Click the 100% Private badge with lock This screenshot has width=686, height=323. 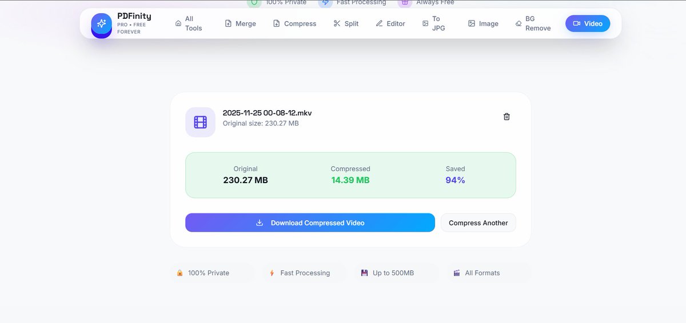coord(212,273)
